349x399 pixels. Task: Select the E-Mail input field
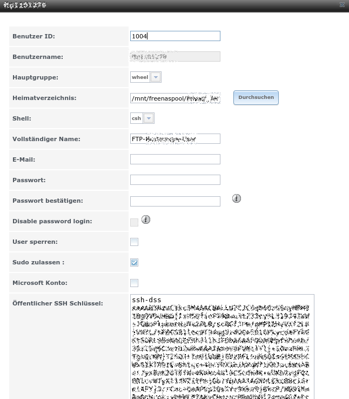click(175, 159)
